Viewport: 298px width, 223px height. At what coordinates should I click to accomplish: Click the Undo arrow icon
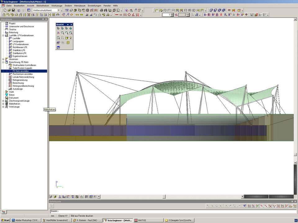[19, 10]
